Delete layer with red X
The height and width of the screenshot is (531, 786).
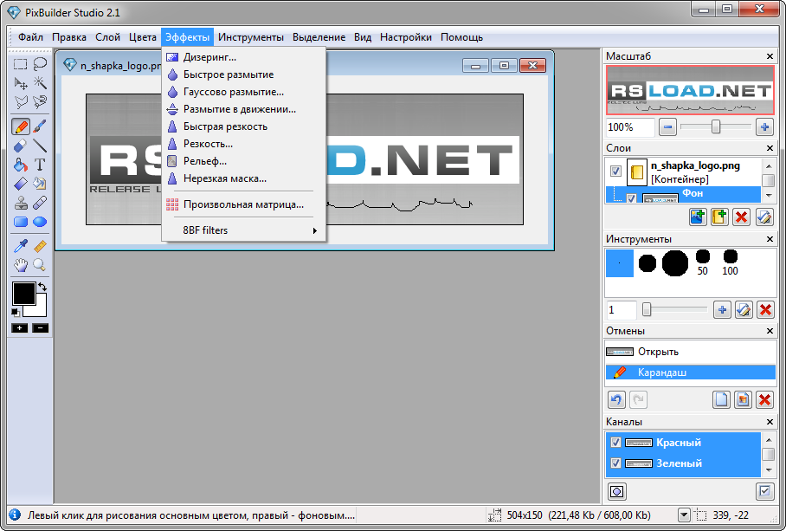point(741,217)
